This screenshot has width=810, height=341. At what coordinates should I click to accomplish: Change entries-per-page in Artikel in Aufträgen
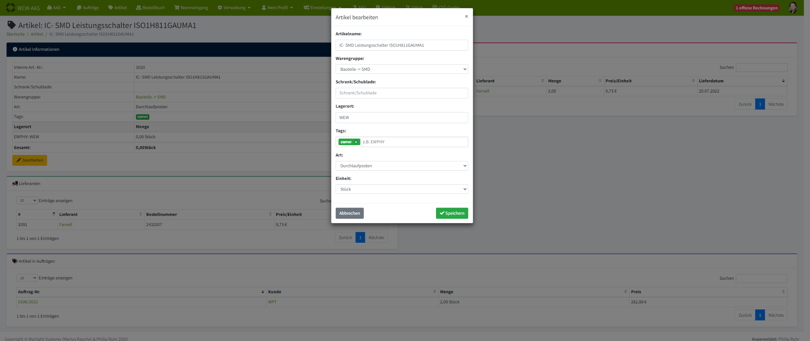pos(27,278)
